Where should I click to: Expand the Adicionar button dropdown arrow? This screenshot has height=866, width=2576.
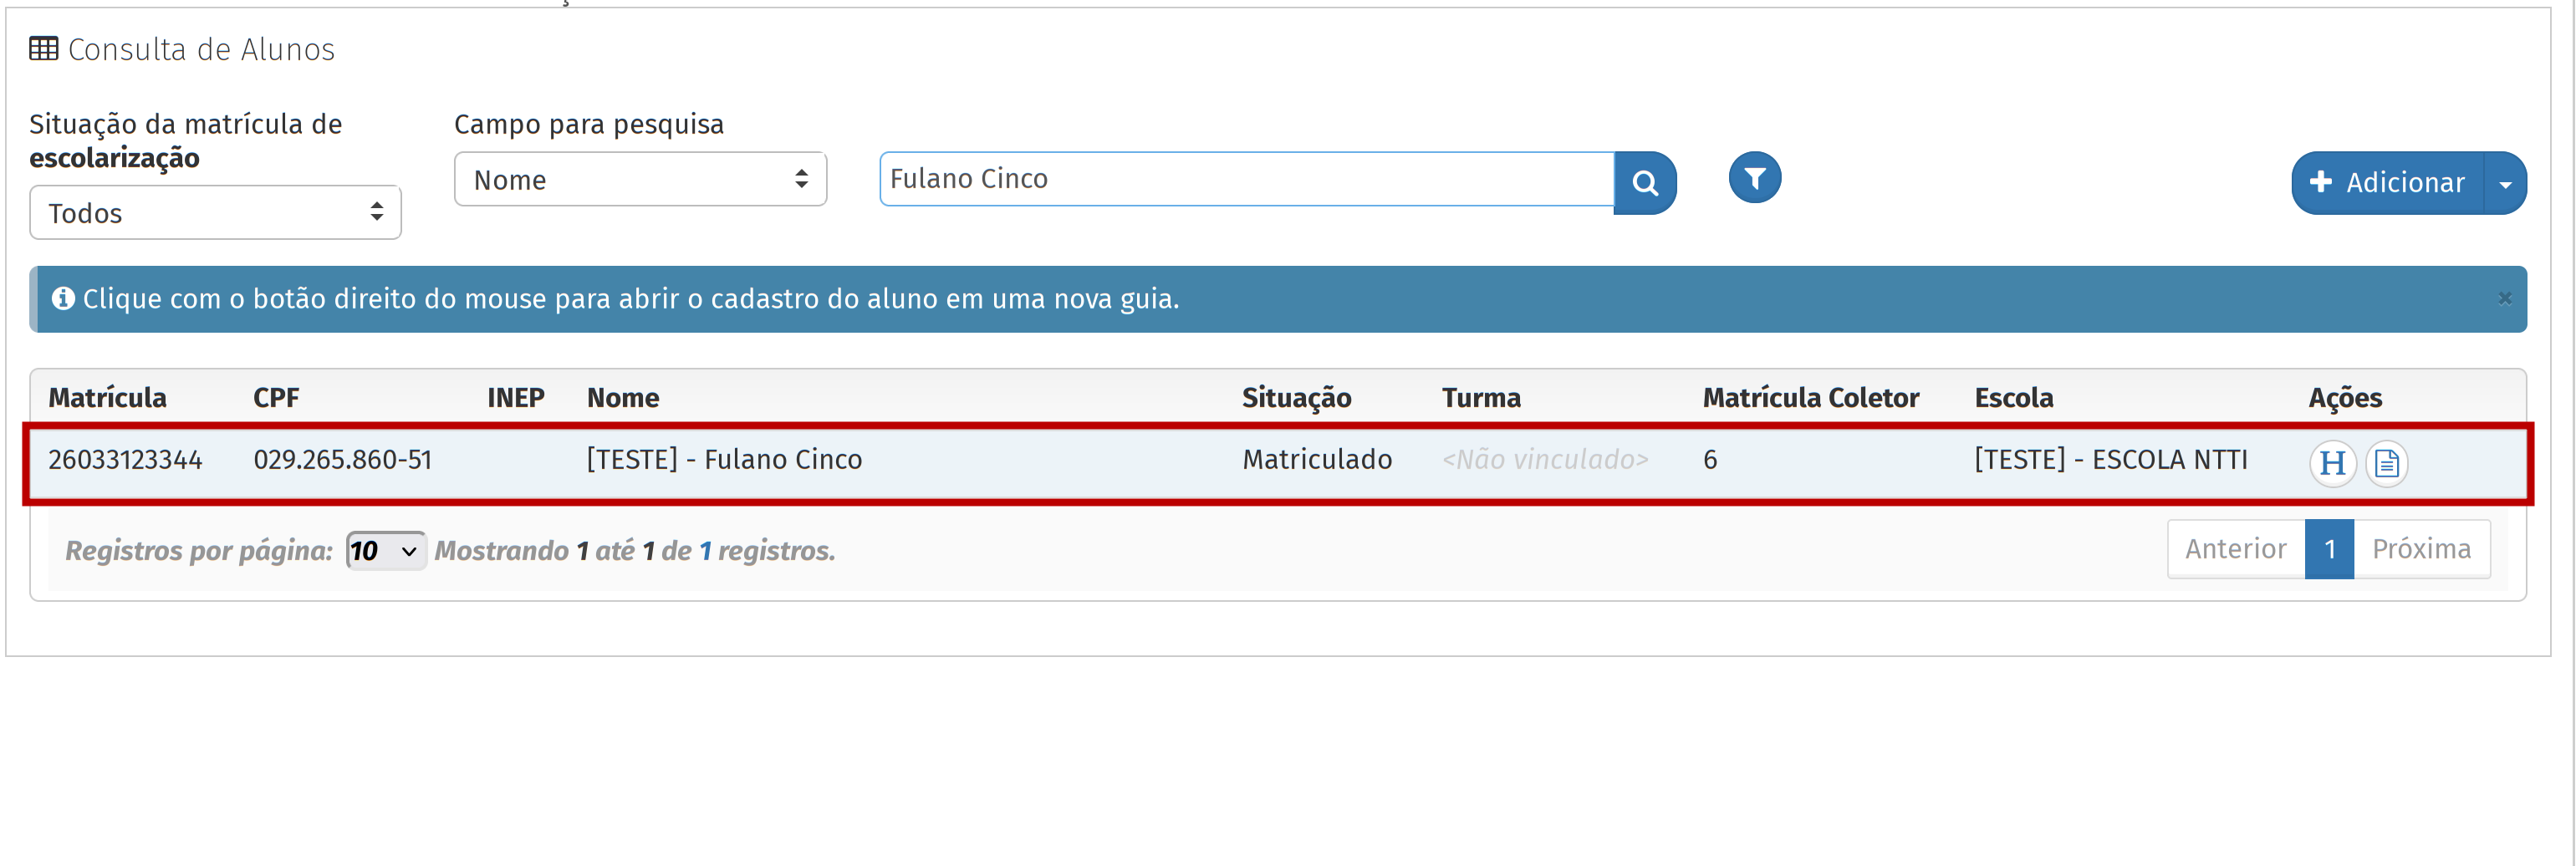pyautogui.click(x=2505, y=183)
